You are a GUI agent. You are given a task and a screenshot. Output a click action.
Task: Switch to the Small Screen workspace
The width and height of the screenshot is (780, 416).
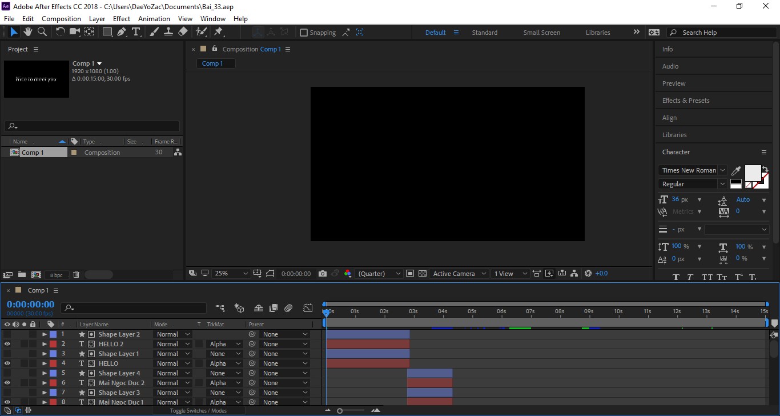541,33
